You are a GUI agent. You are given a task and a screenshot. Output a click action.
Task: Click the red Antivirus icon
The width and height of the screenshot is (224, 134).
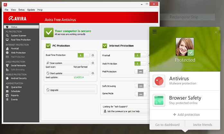159,81
